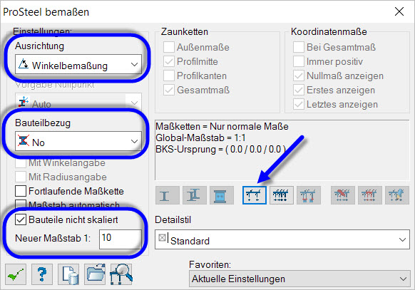Toggle the Maßstab automatisch checkbox
This screenshot has width=415, height=290.
point(21,204)
